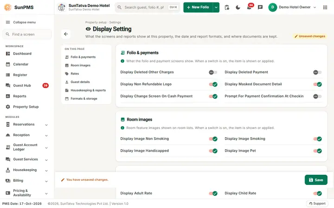The image size is (334, 208).
Task: Open Property Setup in the sidebar
Action: pos(27,107)
